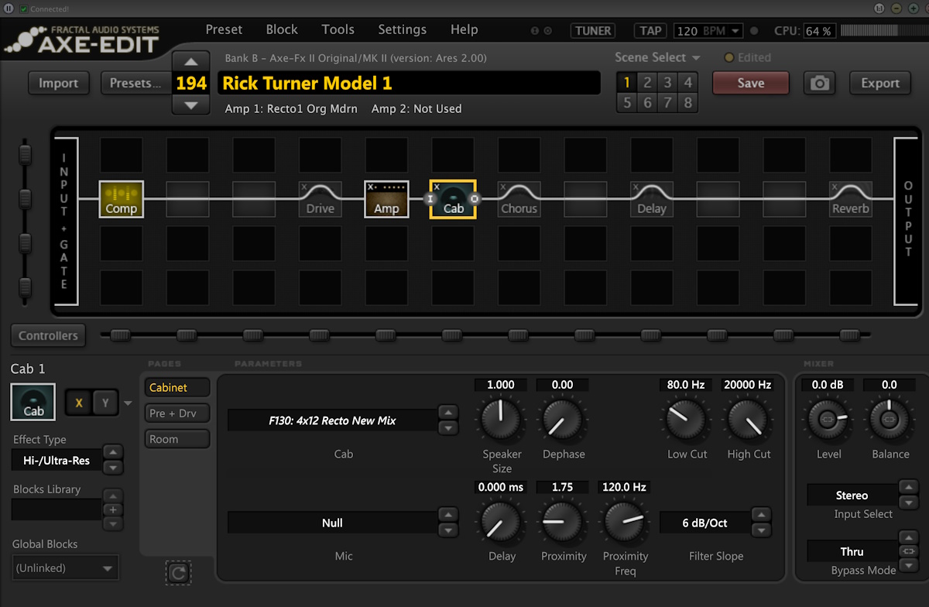929x607 pixels.
Task: Switch to the Pre + Drv page
Action: click(177, 413)
